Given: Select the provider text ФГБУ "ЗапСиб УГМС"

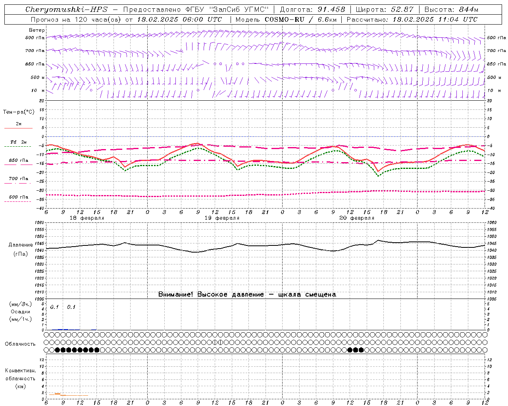Looking at the screenshot, I should click(x=227, y=10).
